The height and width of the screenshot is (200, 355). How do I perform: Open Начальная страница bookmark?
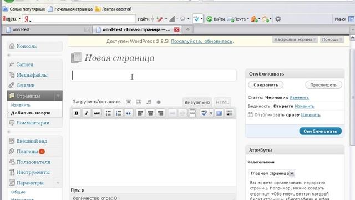click(x=70, y=9)
